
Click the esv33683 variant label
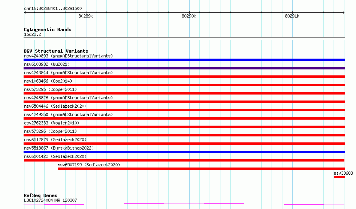pos(343,173)
